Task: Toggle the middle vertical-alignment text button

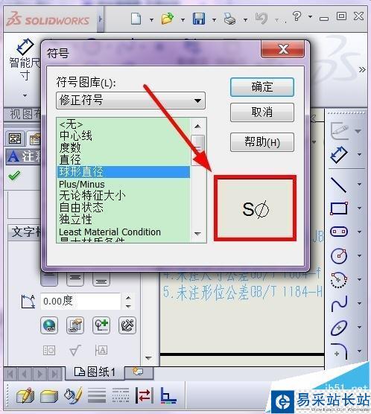Action: pyautogui.click(x=75, y=278)
